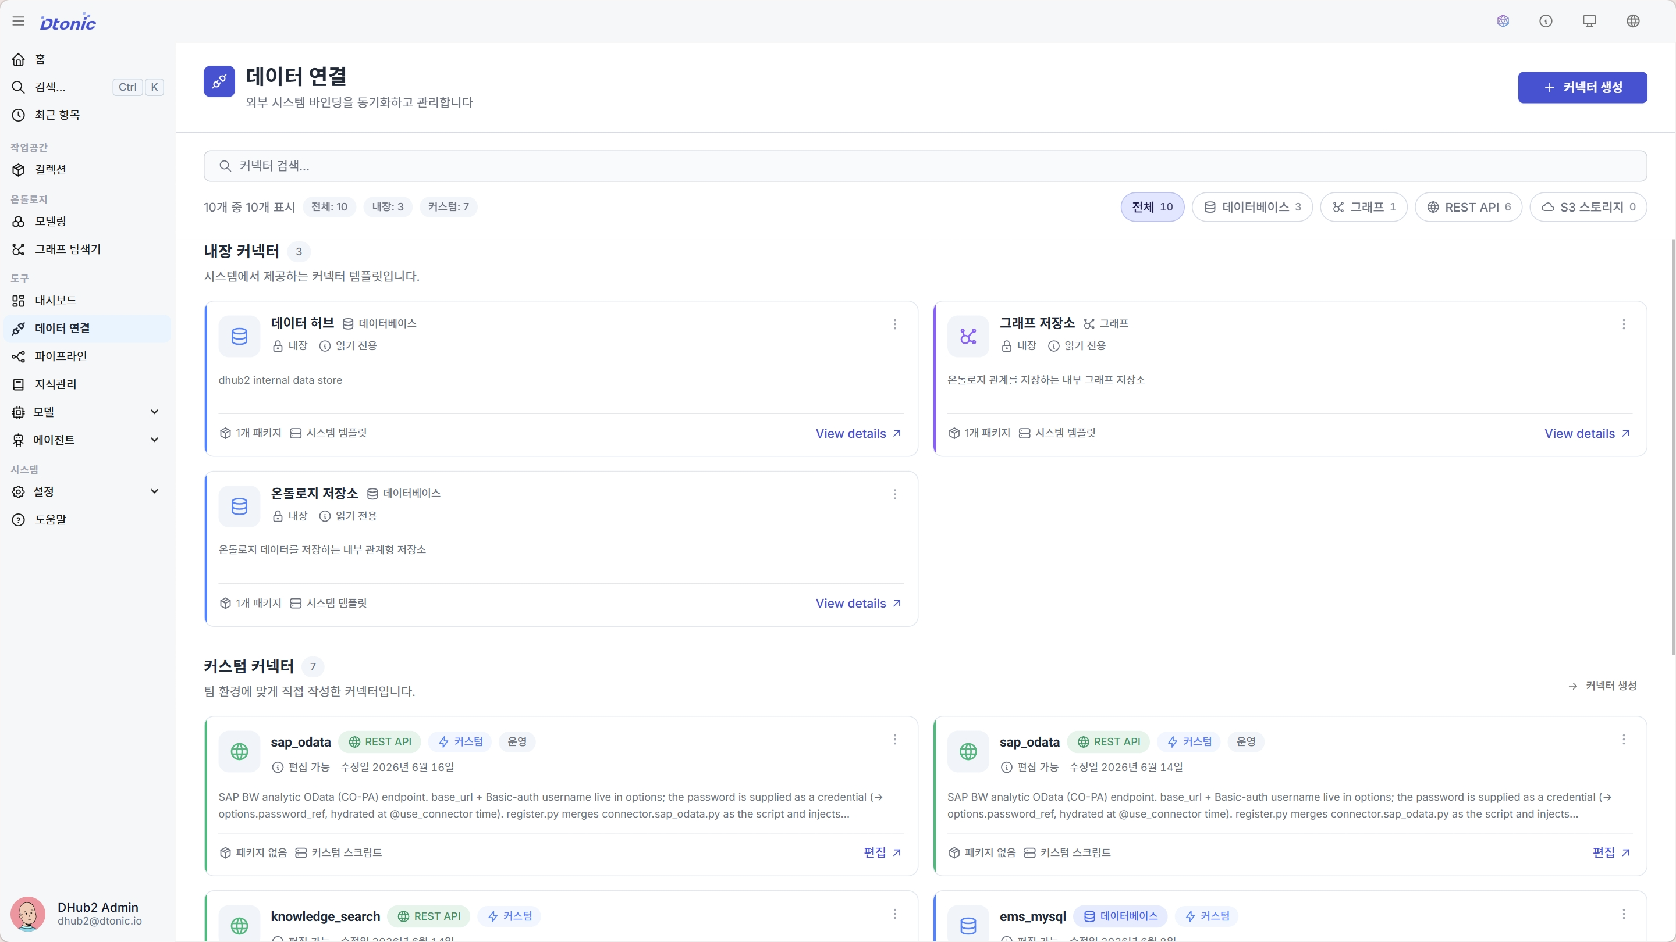Open more options for ems_mysql card
The height and width of the screenshot is (942, 1676).
tap(1623, 914)
